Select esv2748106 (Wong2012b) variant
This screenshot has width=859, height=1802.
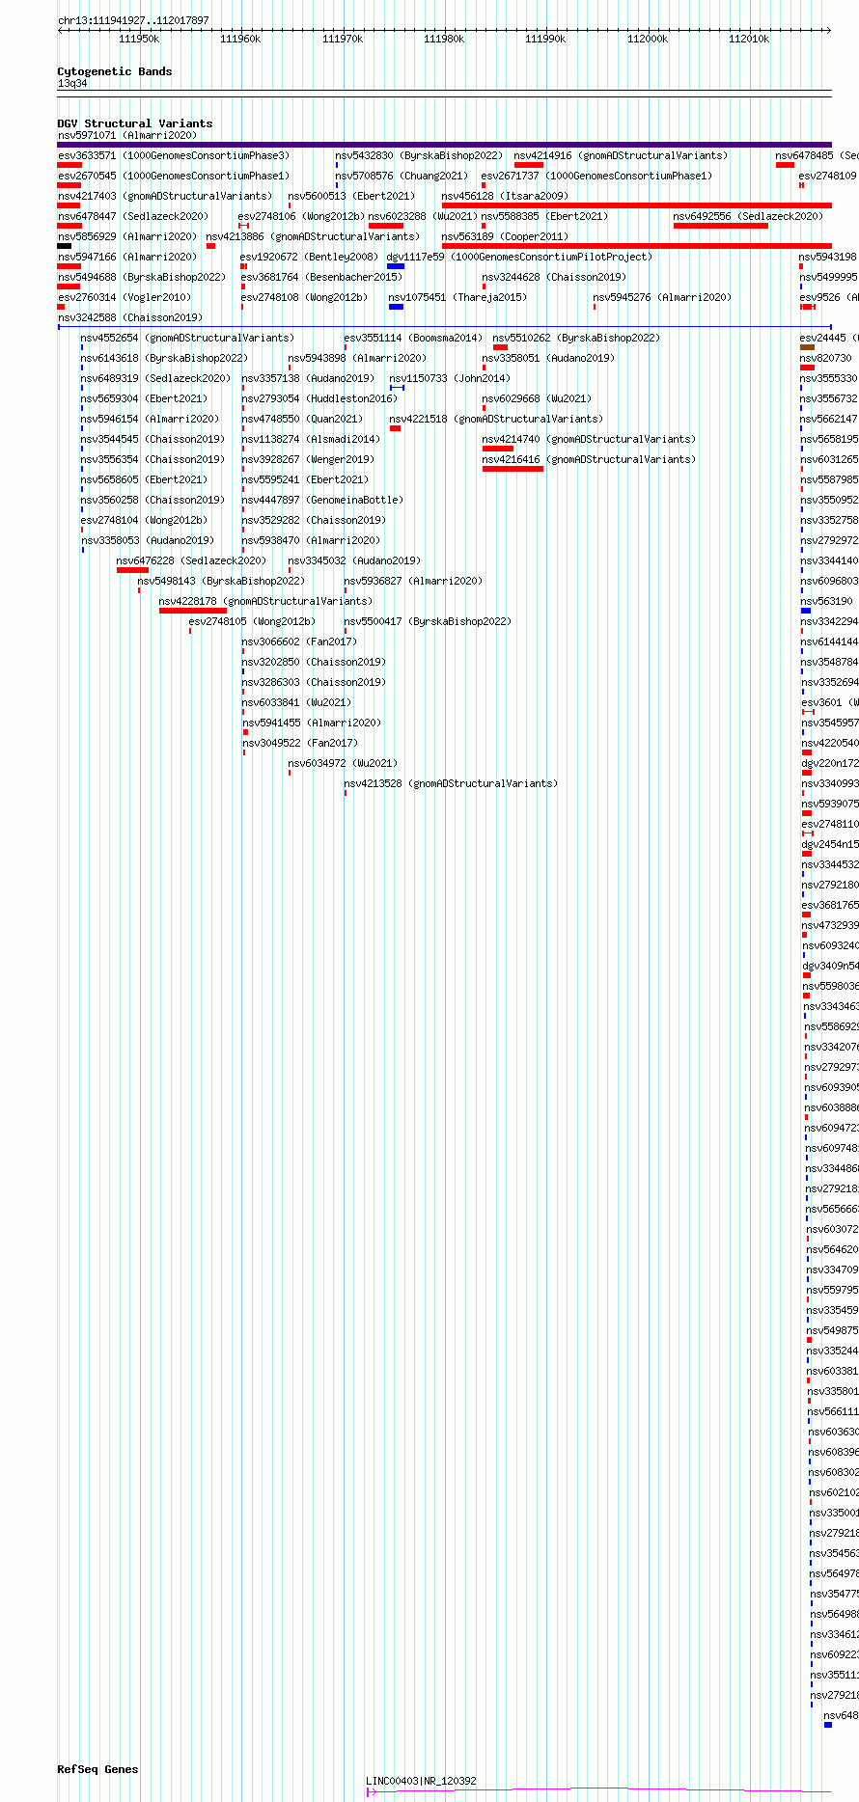[x=302, y=216]
